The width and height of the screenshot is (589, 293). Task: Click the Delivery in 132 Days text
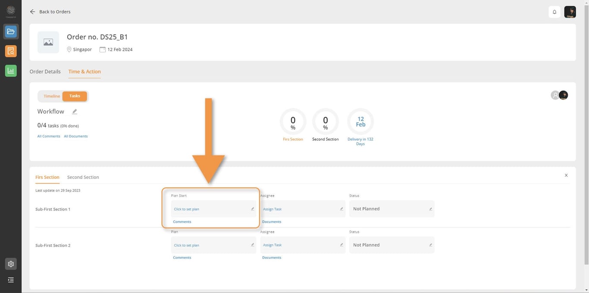click(360, 141)
